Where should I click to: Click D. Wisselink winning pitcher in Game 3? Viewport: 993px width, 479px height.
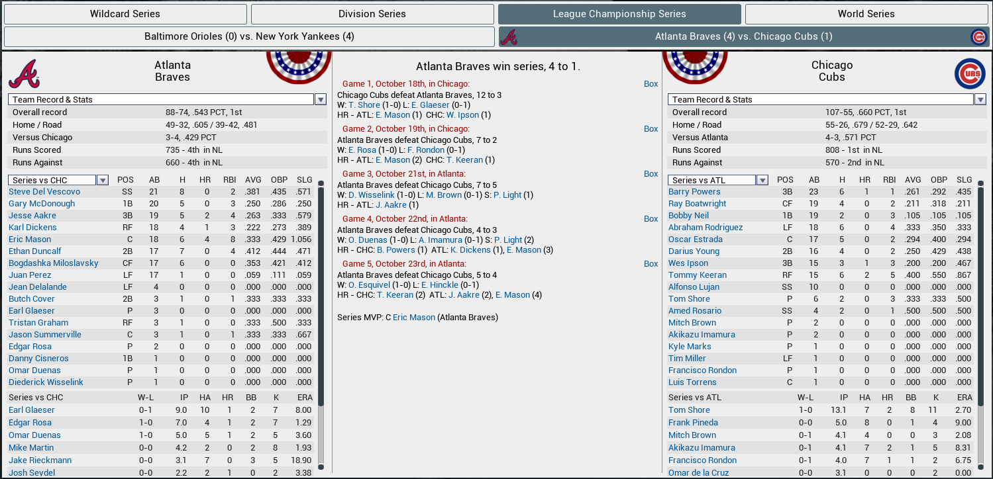tap(372, 195)
